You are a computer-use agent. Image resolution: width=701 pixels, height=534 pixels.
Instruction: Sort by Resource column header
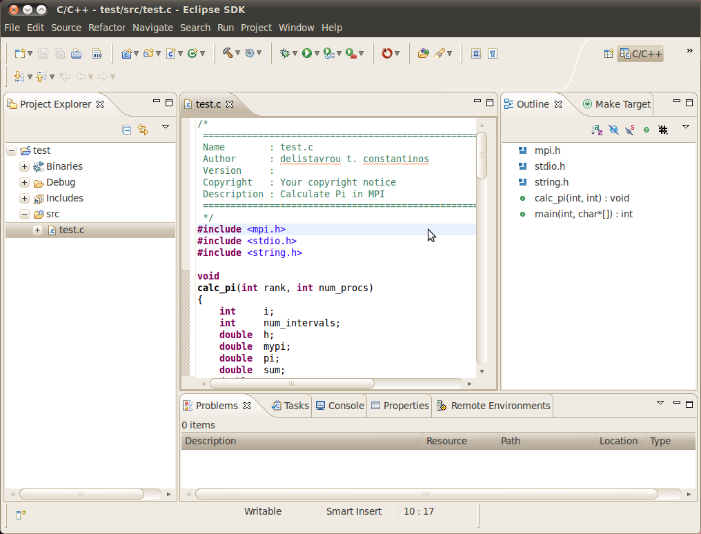click(460, 441)
